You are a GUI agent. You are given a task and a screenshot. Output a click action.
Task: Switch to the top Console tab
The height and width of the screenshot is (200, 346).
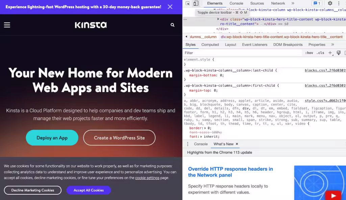[236, 3]
